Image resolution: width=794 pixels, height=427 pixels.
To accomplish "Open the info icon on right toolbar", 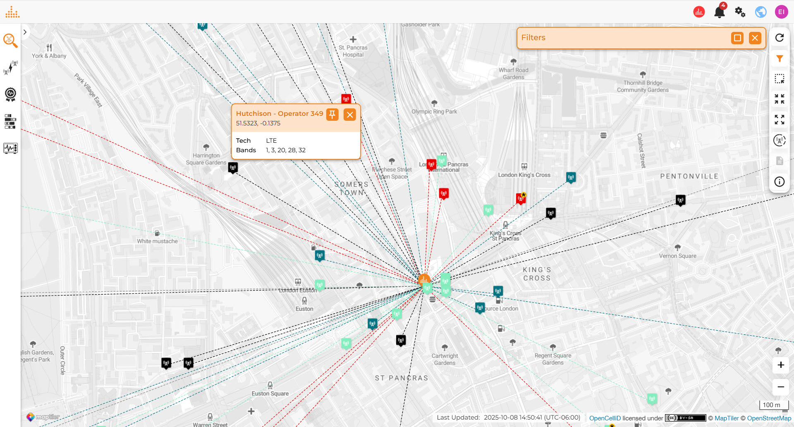I will tap(780, 182).
